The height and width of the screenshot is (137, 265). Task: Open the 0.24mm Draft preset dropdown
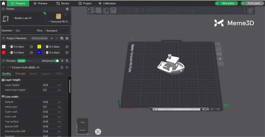tap(32, 67)
